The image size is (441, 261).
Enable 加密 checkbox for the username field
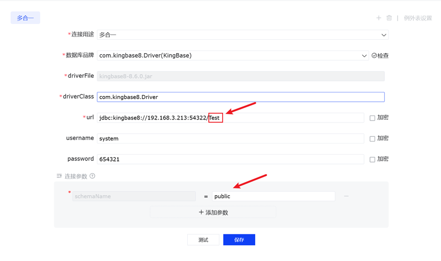click(372, 139)
